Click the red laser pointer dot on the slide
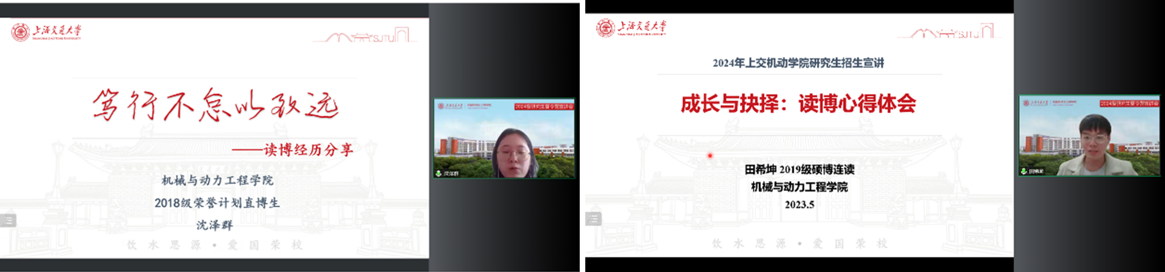This screenshot has height=272, width=1165. tap(710, 156)
